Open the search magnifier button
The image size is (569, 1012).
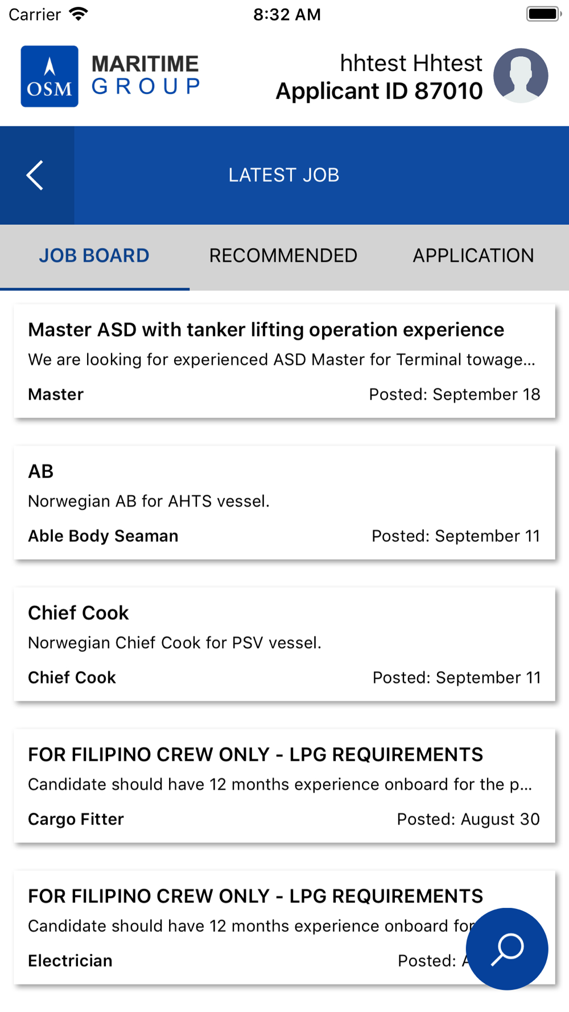pos(507,949)
